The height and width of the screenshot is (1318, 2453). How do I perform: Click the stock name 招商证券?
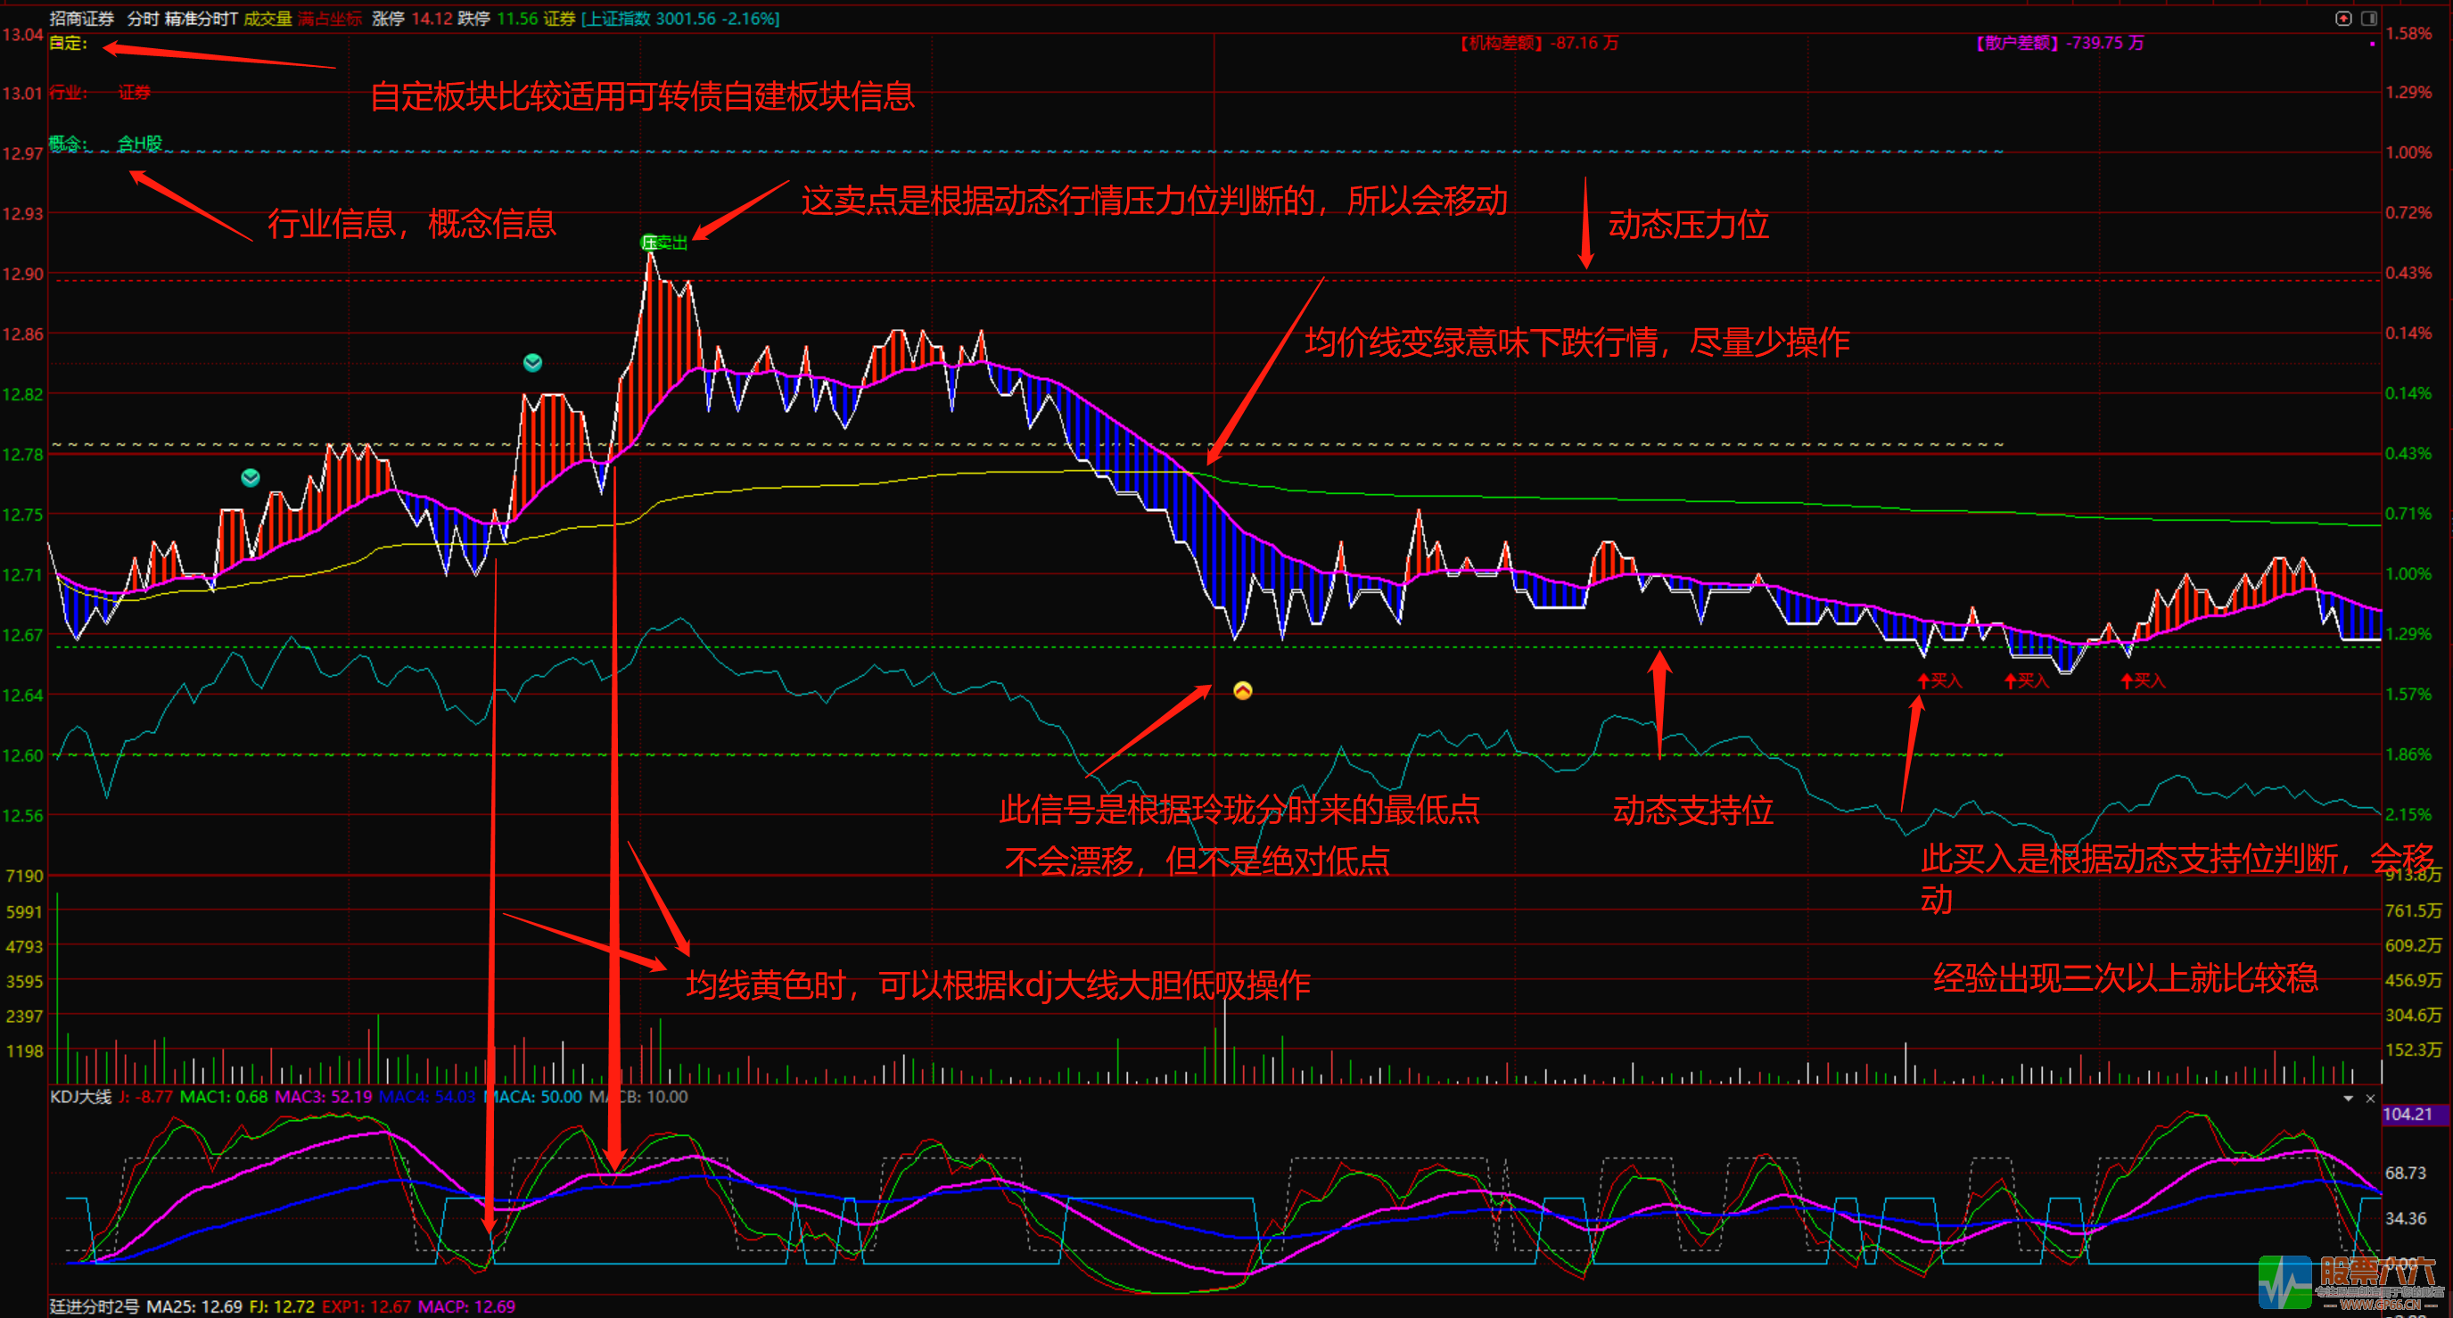coord(82,18)
